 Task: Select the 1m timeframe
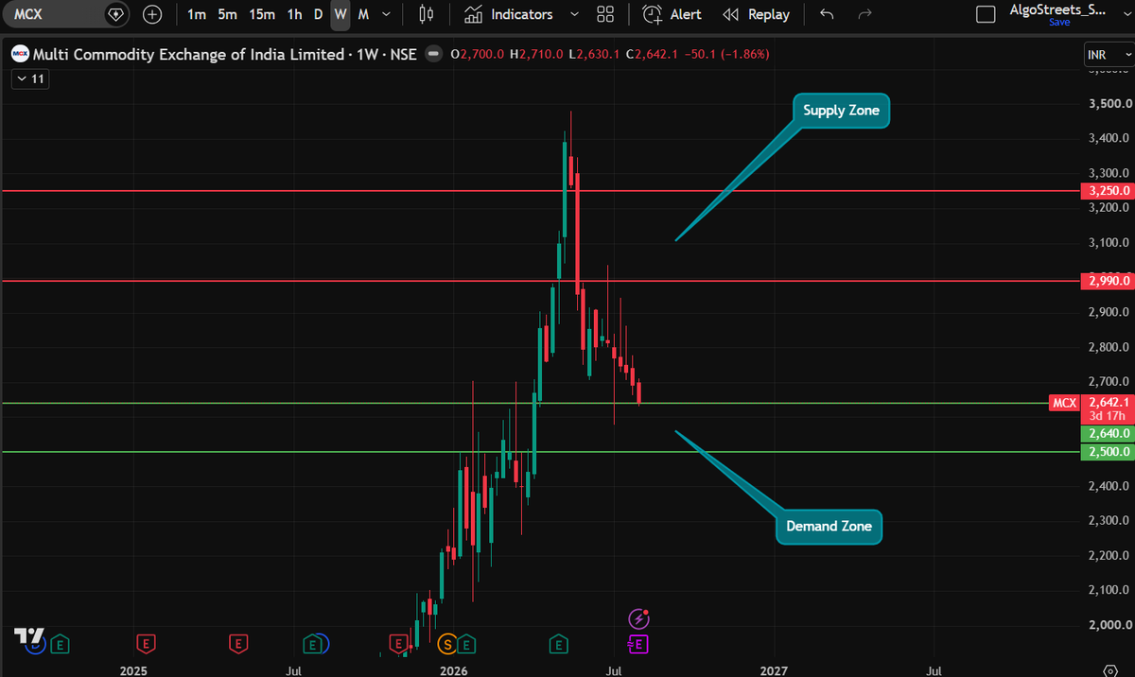197,14
